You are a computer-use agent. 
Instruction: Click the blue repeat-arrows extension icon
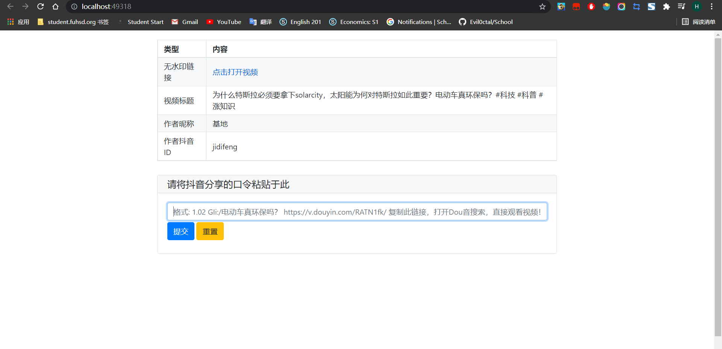636,6
